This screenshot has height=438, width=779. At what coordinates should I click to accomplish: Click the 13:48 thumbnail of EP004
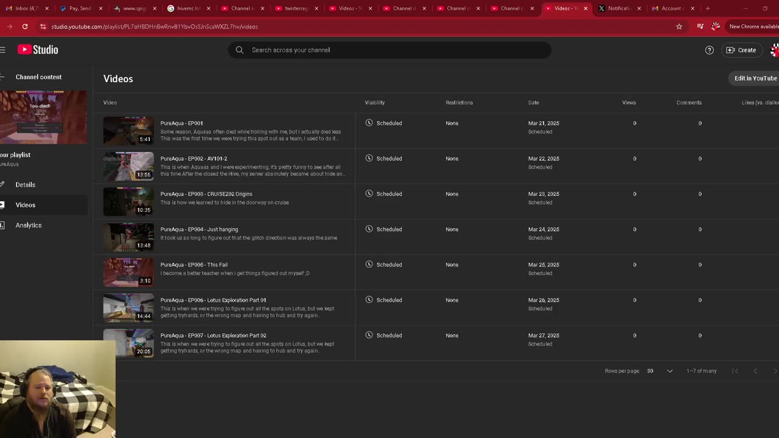click(x=128, y=236)
